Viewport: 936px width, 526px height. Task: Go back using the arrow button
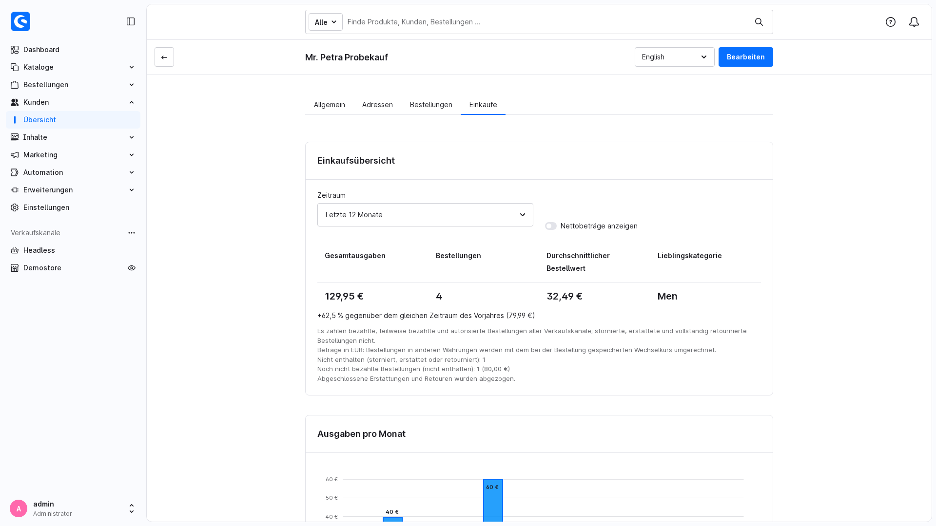[x=164, y=57]
